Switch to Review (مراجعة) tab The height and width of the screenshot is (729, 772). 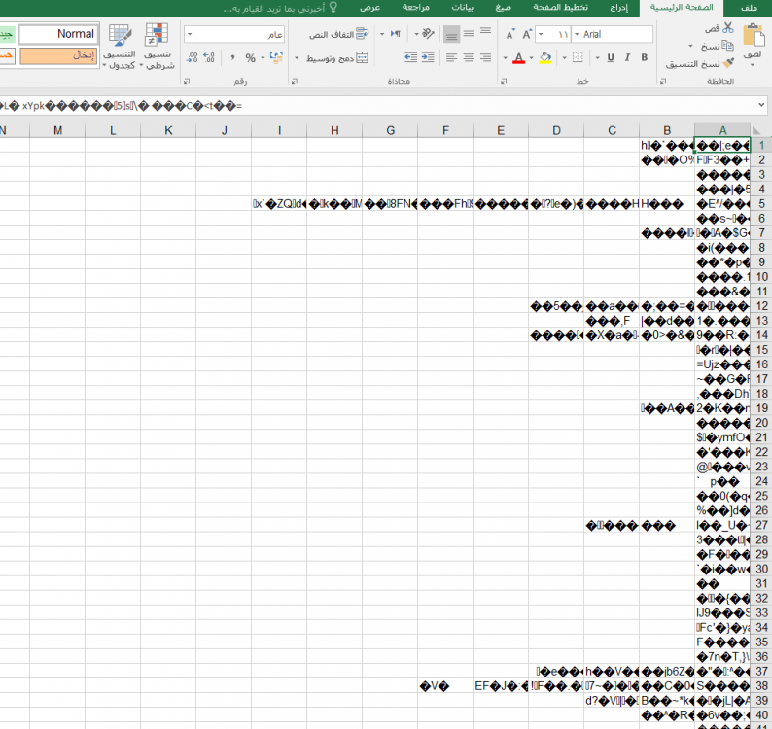415,8
